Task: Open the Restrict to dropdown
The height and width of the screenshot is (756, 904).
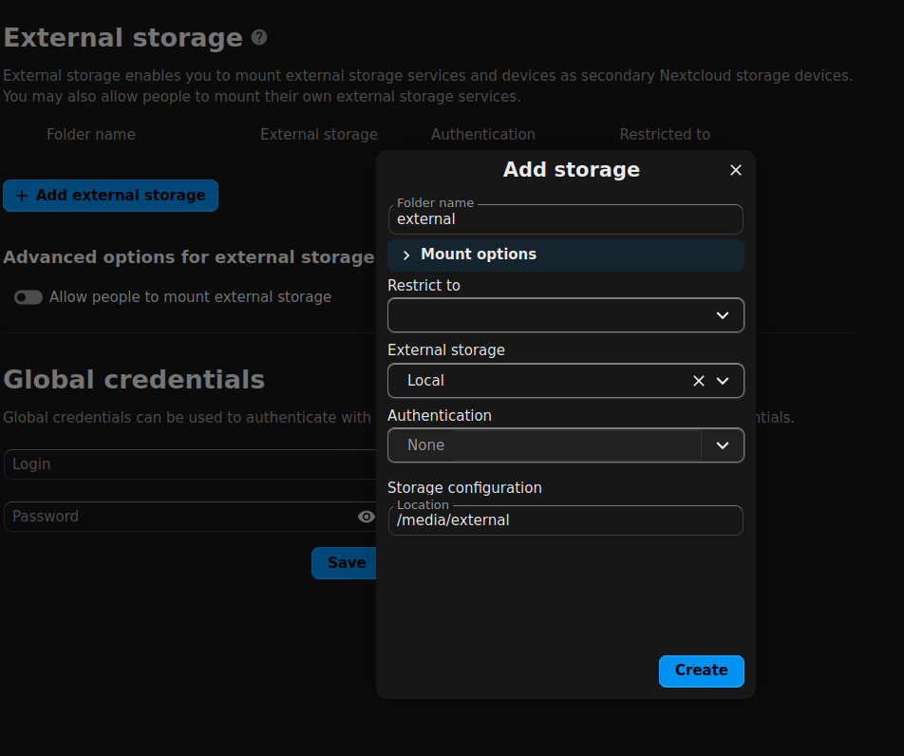Action: click(565, 315)
